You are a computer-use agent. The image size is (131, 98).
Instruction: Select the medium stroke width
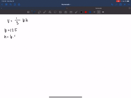click(x=99, y=12)
